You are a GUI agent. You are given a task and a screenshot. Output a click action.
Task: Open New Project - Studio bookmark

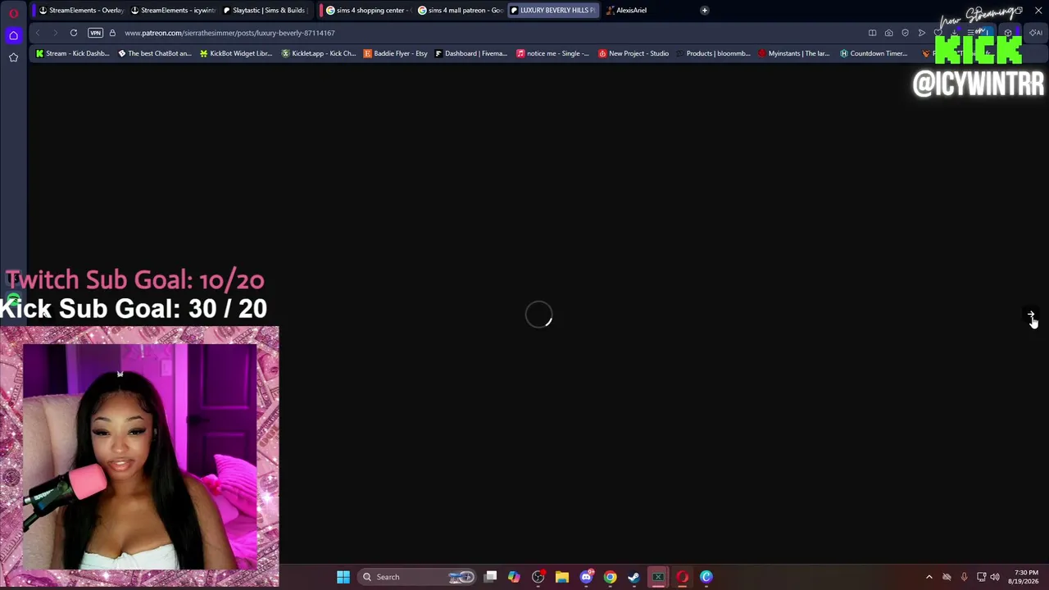click(633, 53)
